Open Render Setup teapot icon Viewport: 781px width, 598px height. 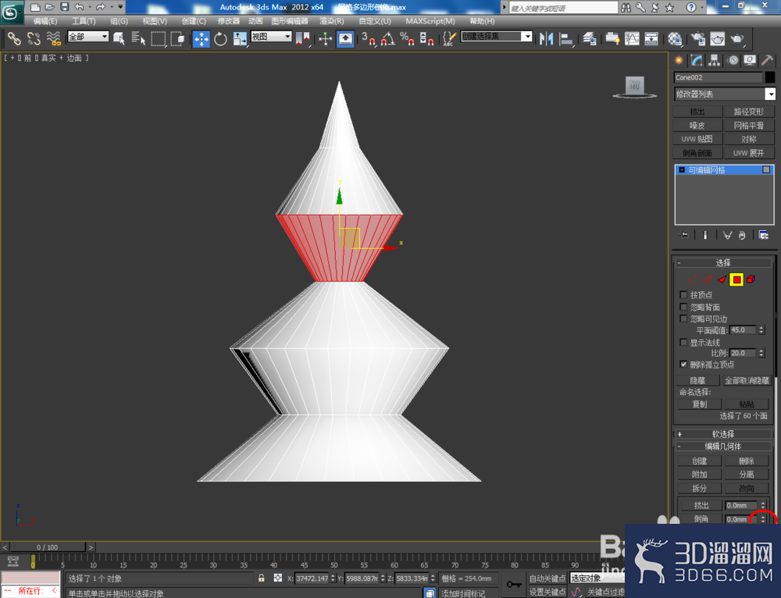[x=698, y=38]
